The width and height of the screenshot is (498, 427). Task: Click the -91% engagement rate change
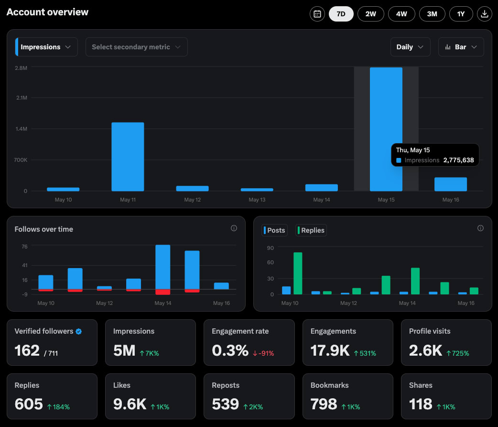pyautogui.click(x=263, y=353)
